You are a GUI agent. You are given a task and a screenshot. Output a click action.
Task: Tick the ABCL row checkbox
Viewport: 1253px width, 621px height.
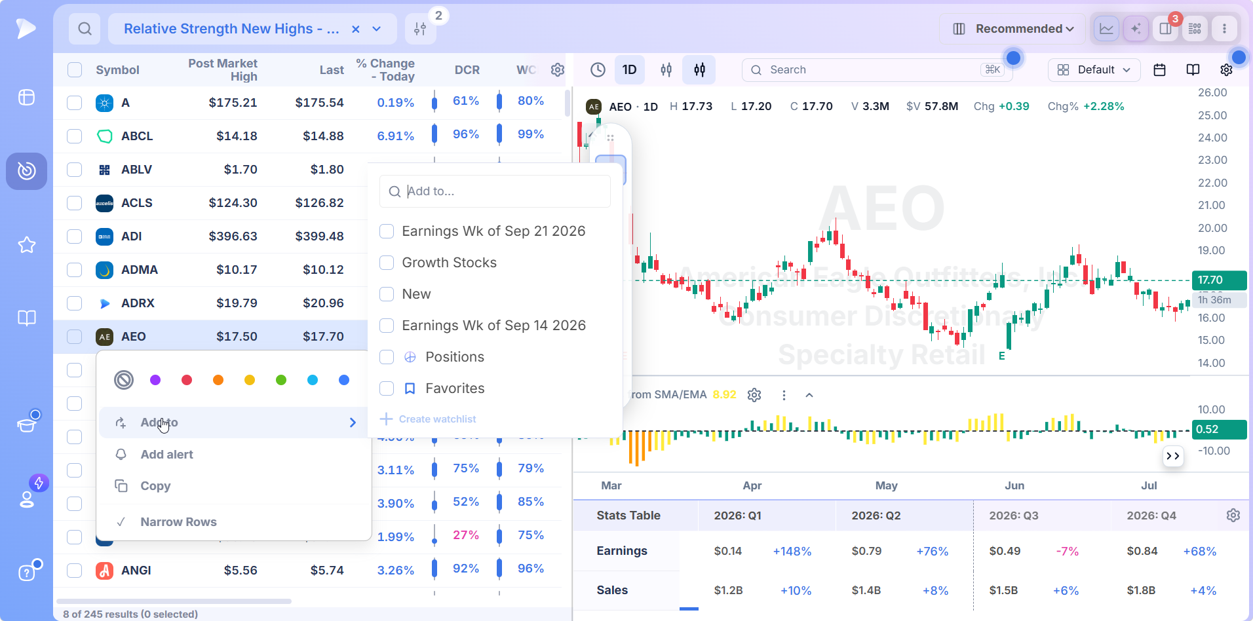tap(75, 136)
